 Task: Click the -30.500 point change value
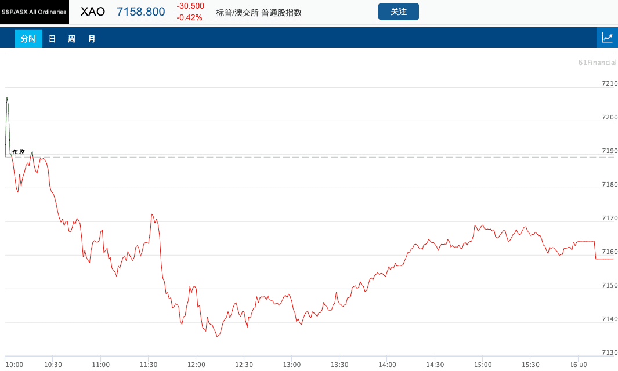pyautogui.click(x=190, y=6)
